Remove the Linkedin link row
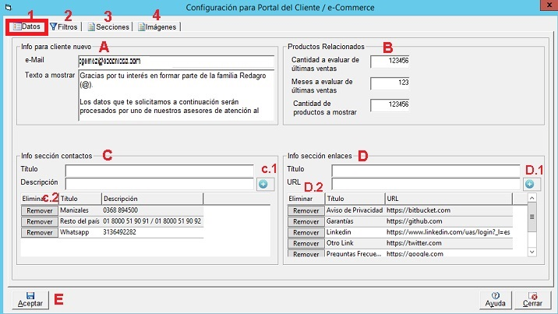This screenshot has width=558, height=314. pyautogui.click(x=305, y=232)
